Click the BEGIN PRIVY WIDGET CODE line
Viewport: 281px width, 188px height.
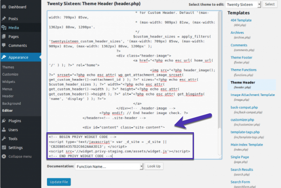click(82, 137)
